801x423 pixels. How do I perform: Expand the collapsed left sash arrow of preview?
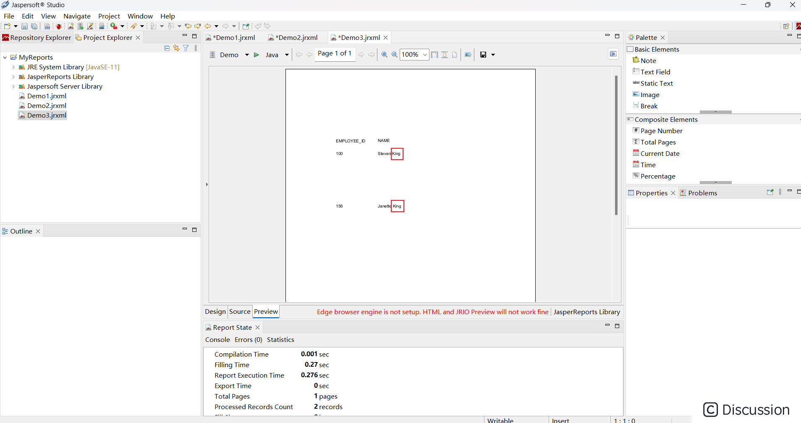coord(207,184)
